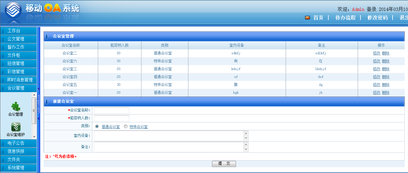This screenshot has width=408, height=173.
Task: Go to 待办流程 in top navigation
Action: pyautogui.click(x=345, y=18)
